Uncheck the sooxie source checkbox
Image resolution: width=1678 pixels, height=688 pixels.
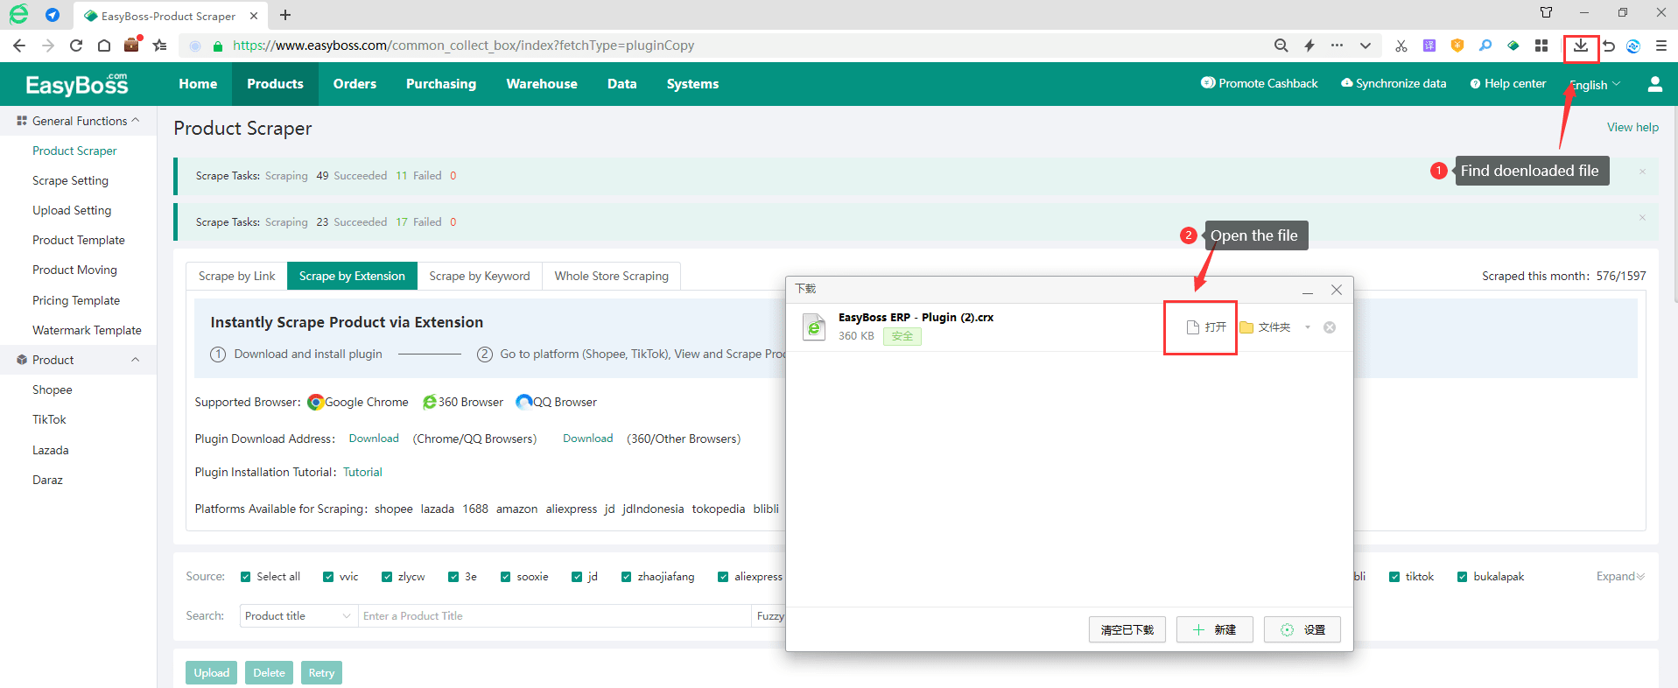click(506, 577)
